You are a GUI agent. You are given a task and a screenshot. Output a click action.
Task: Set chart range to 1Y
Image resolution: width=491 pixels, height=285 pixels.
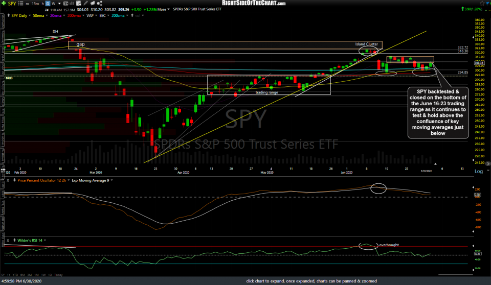pyautogui.click(x=9, y=275)
